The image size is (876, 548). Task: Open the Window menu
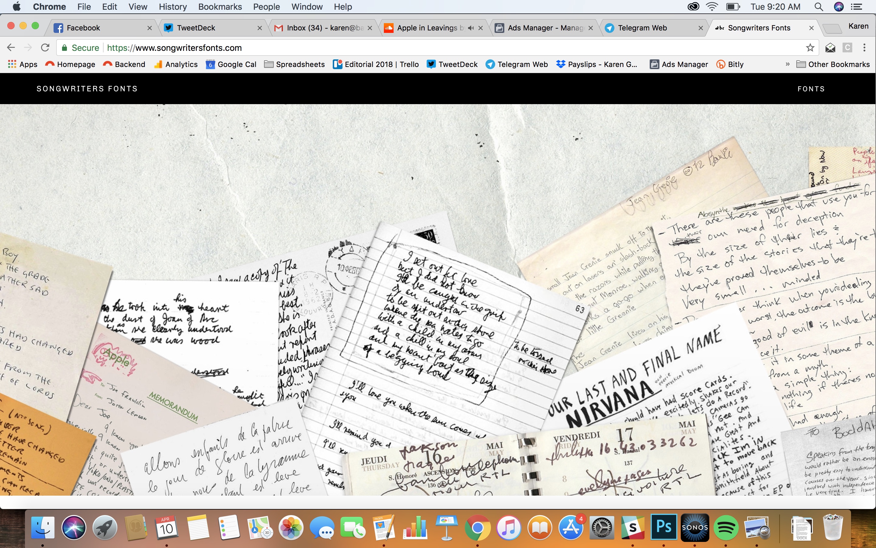[307, 6]
